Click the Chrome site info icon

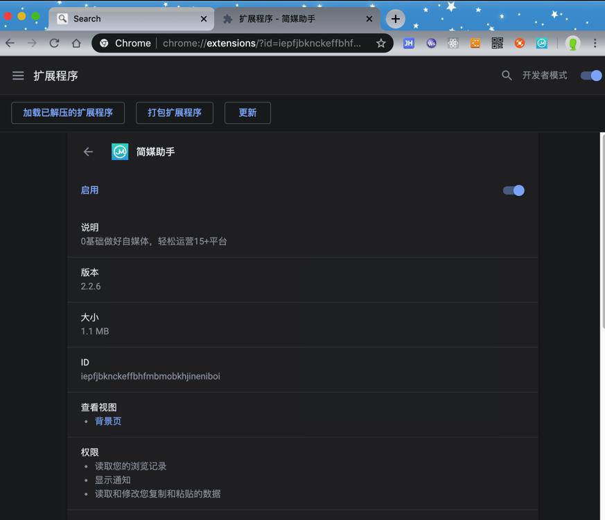(x=104, y=43)
